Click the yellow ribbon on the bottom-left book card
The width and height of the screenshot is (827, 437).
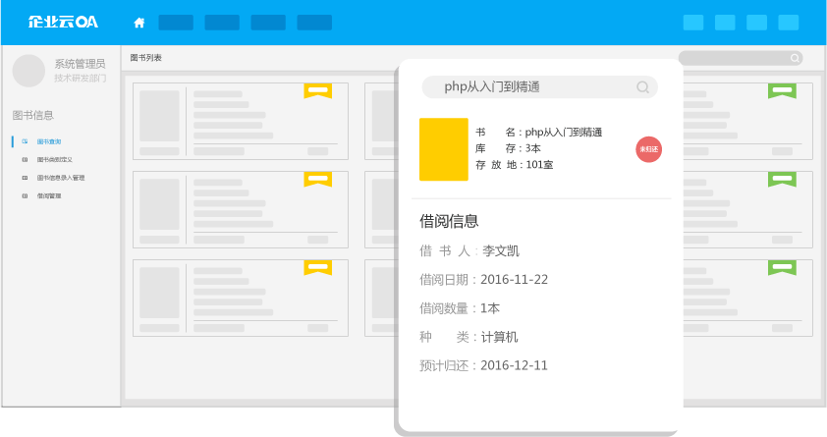pos(317,267)
